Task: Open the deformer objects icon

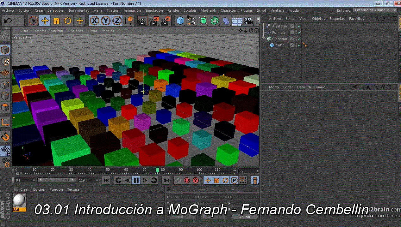Action: [x=226, y=21]
